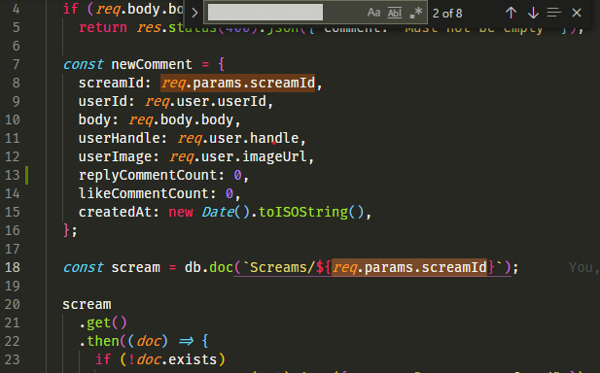Image resolution: width=600 pixels, height=373 pixels.
Task: Click 'return' keyword on line 5
Action: coord(103,27)
